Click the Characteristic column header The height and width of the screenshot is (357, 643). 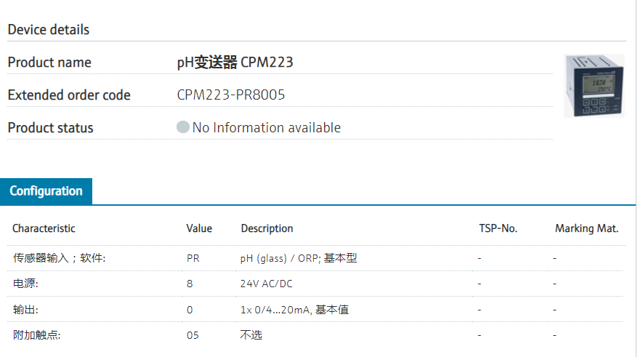[44, 228]
